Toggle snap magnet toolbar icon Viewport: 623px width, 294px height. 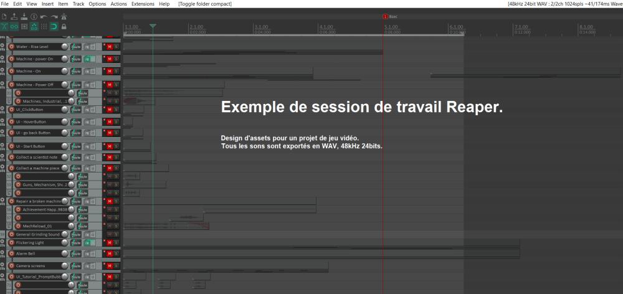[x=54, y=27]
